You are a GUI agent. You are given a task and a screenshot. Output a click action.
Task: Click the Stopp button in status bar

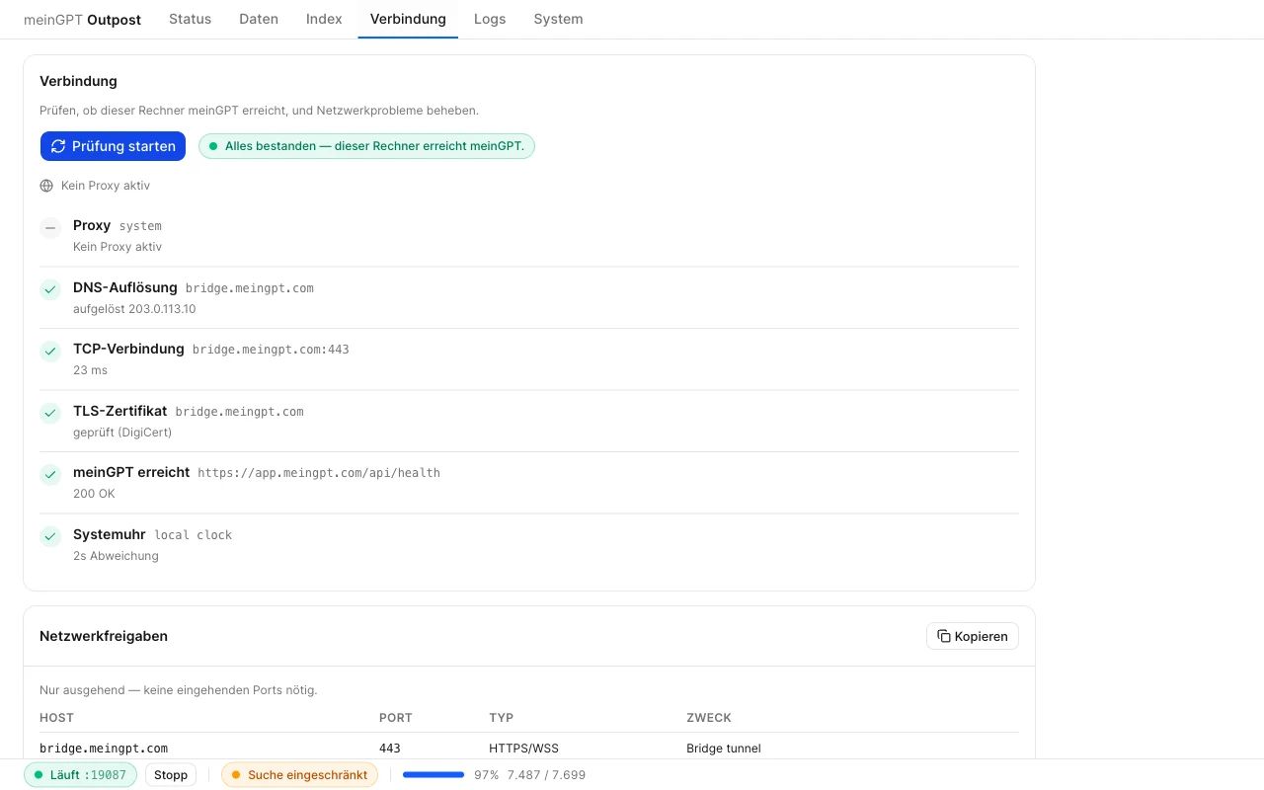tap(171, 775)
